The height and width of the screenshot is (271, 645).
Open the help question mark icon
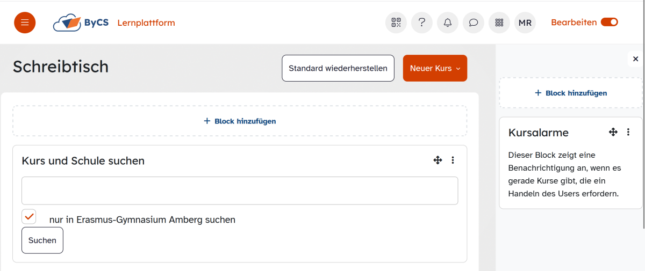pyautogui.click(x=422, y=23)
